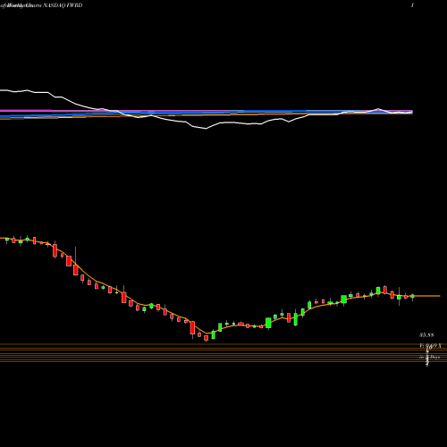Click the 85.88 price label
Image resolution: width=447 pixels, height=447 pixels.
pos(426,335)
